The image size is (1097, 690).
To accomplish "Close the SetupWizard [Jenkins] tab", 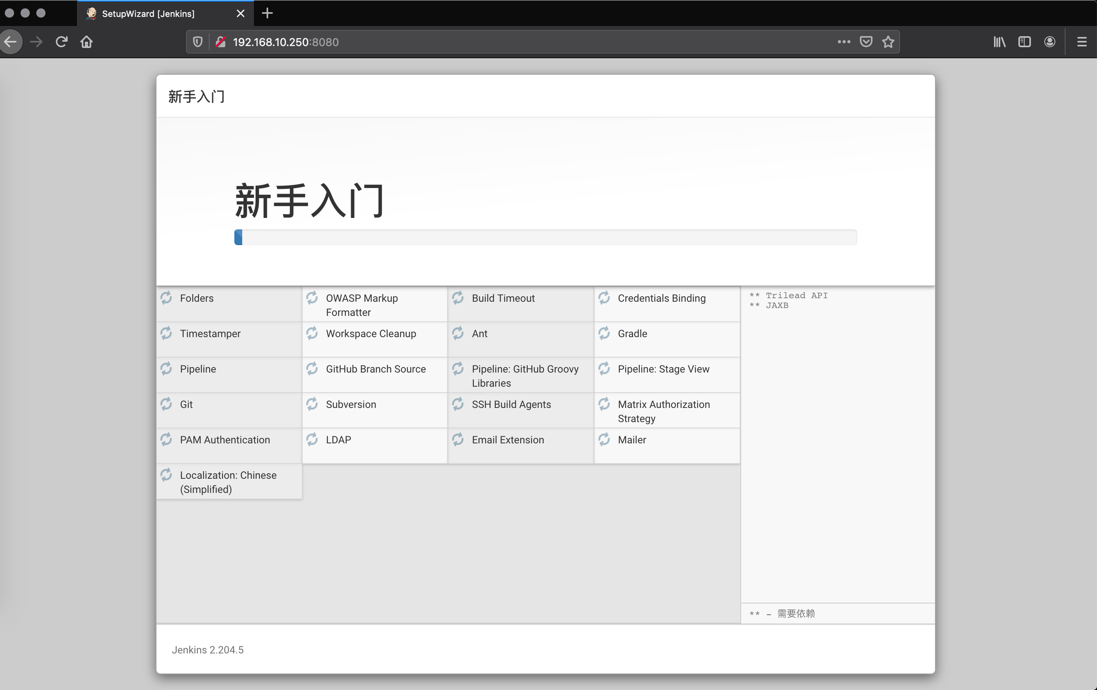I will (x=241, y=14).
